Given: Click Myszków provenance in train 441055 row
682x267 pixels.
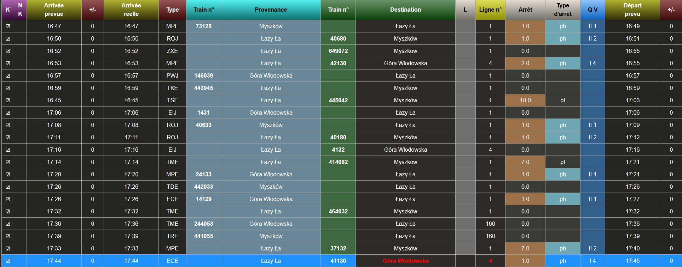Looking at the screenshot, I should [271, 236].
